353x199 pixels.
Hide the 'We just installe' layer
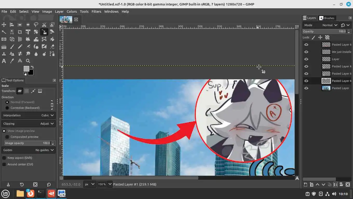click(306, 52)
